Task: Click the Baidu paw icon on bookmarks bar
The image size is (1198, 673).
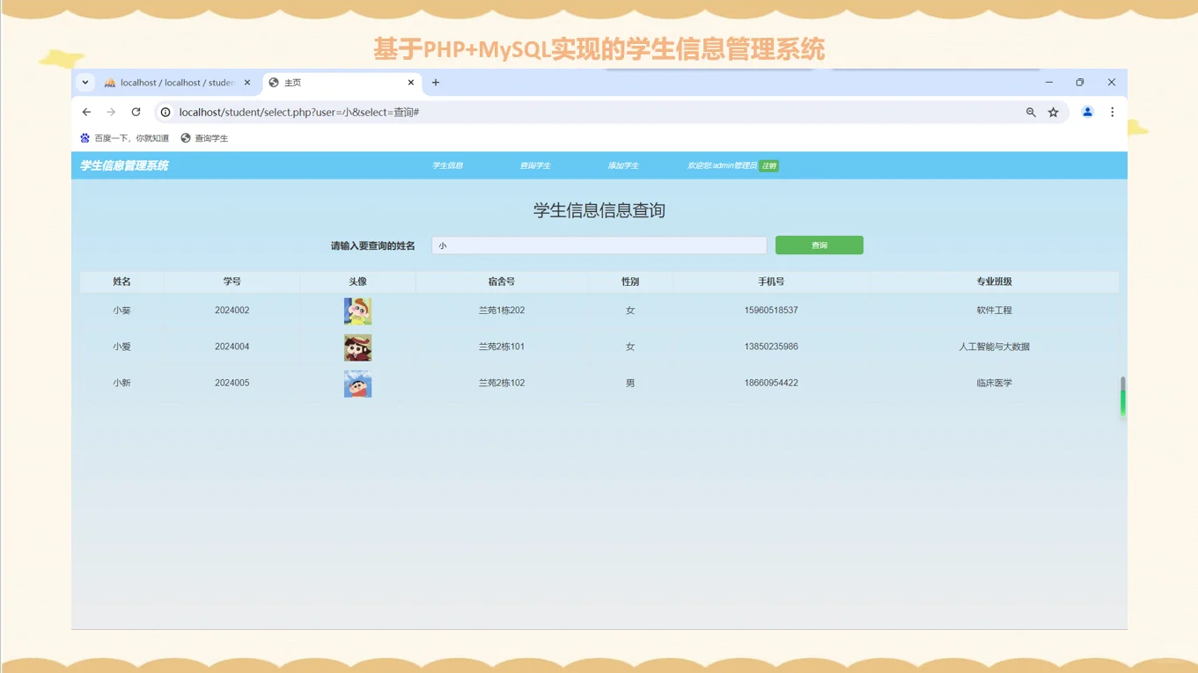Action: 85,138
